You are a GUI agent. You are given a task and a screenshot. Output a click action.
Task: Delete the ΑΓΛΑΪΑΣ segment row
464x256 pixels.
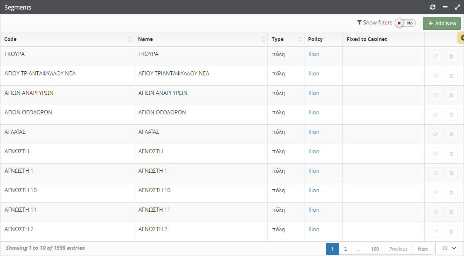[451, 134]
